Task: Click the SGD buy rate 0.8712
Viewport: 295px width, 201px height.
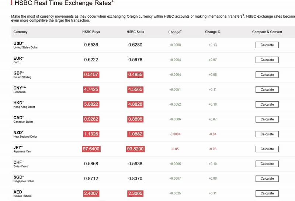Action: click(91, 178)
